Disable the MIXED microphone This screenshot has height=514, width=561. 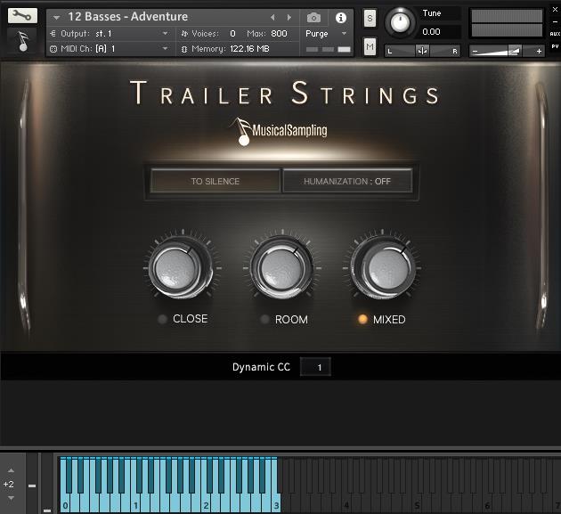click(363, 319)
